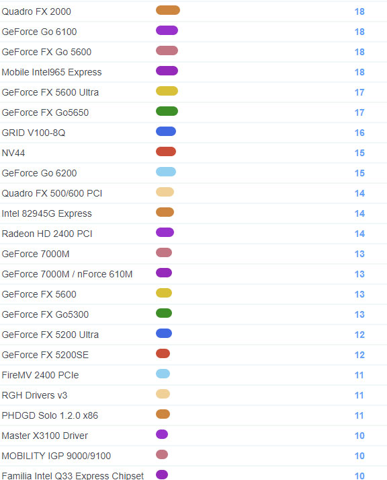Click GeForce 7000M / nForce 610M name
Screen dimensions: 387x480
pyautogui.click(x=67, y=274)
